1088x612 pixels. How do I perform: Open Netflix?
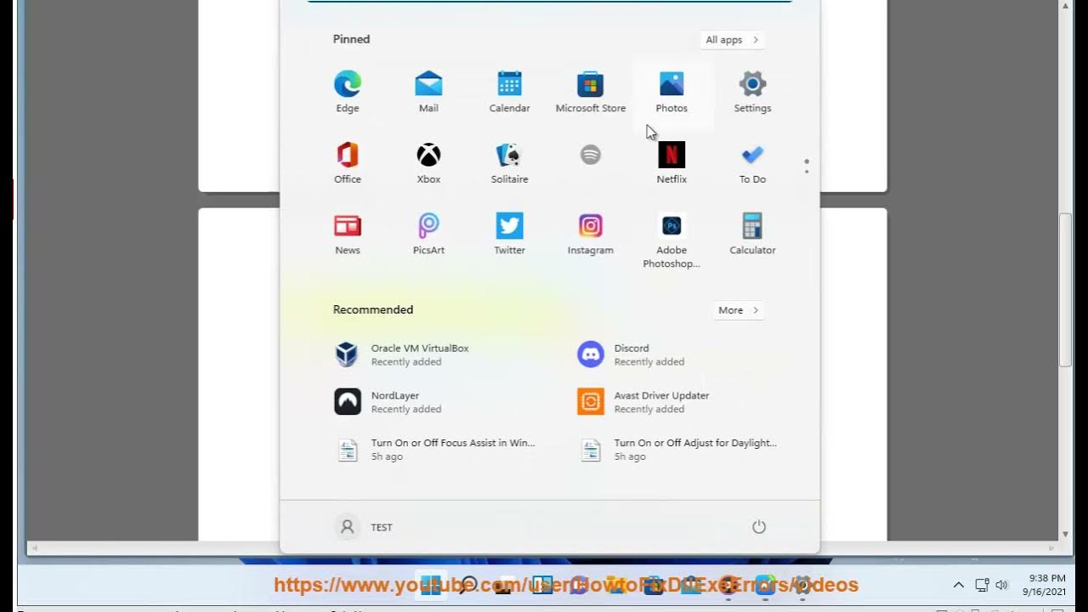tap(671, 163)
